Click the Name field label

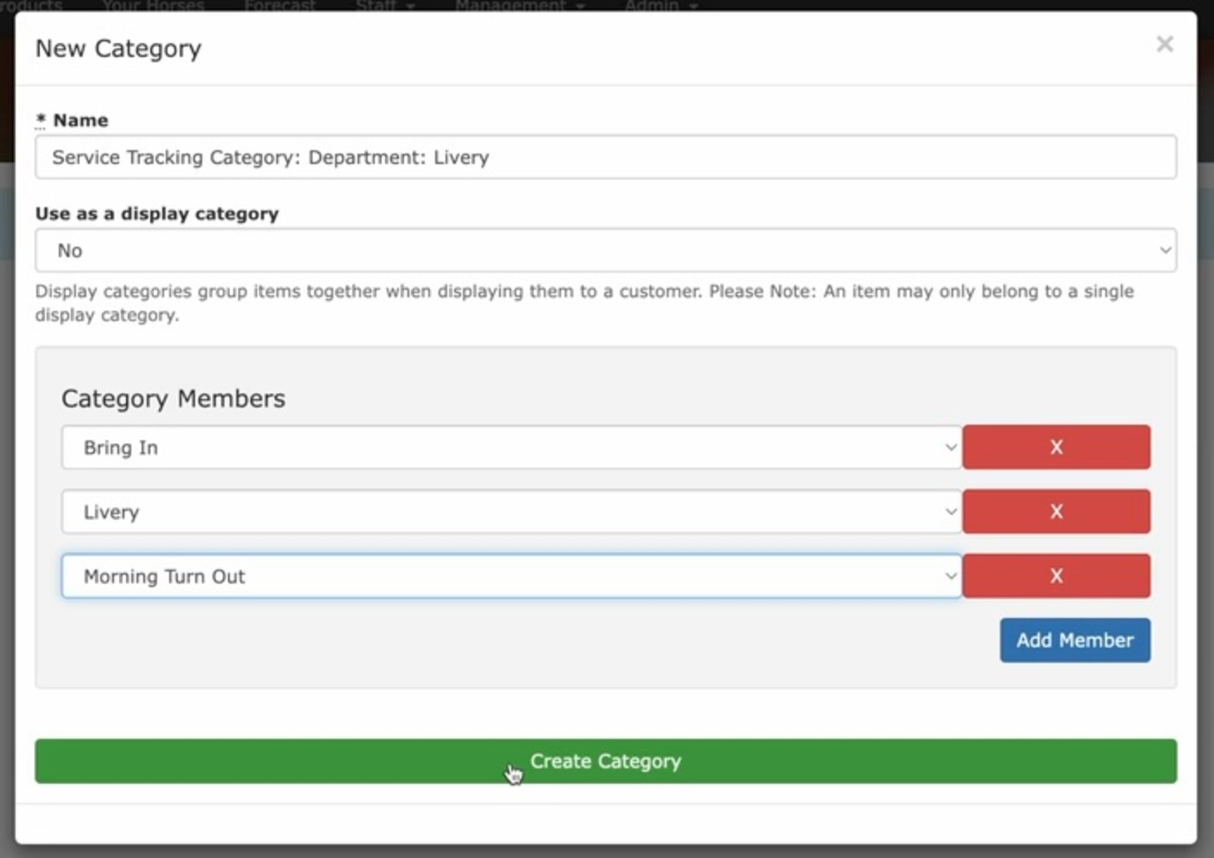(81, 120)
